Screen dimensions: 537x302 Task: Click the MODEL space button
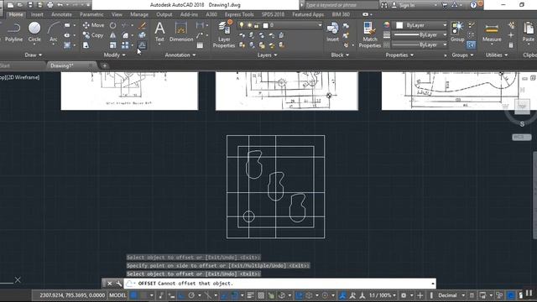tap(117, 295)
